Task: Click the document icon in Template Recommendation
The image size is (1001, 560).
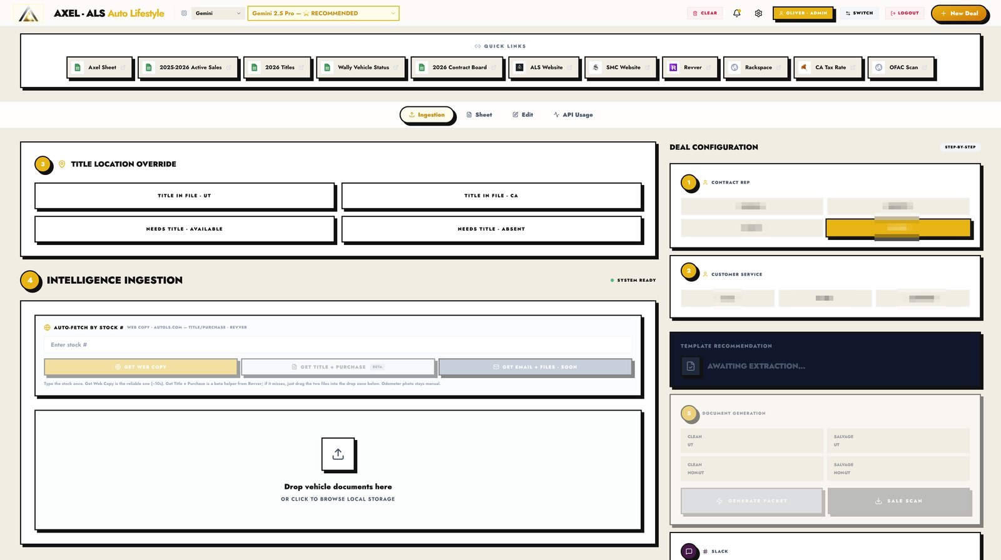Action: 691,366
